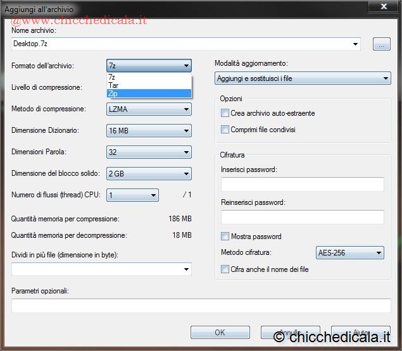402x351 pixels.
Task: Open the Metodo di compressione LZMA dropdown
Action: click(x=149, y=109)
